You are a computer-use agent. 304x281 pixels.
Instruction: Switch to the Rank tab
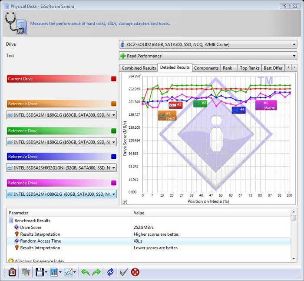(229, 68)
